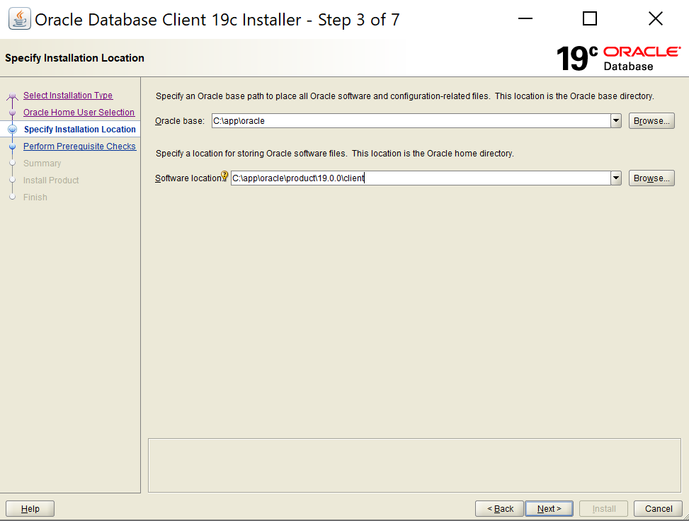The image size is (689, 521).
Task: Click the current step indicator circle
Action: pyautogui.click(x=12, y=130)
